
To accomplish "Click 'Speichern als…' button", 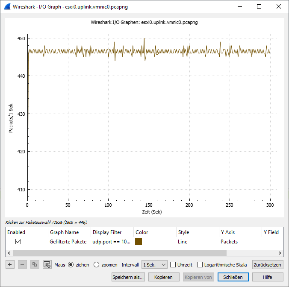I will click(128, 277).
